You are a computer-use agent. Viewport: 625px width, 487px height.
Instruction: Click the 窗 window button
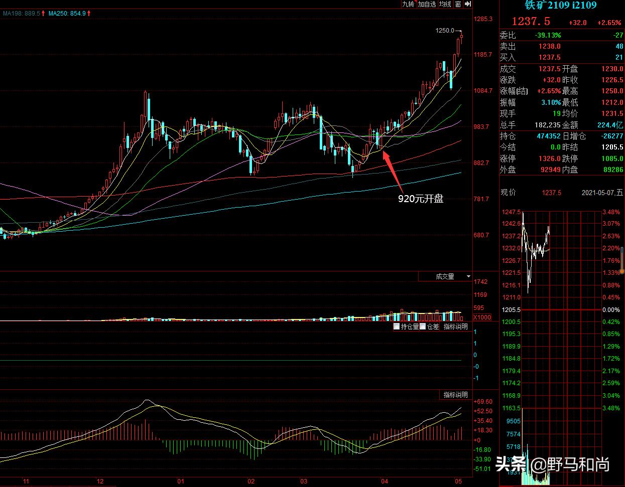pos(458,4)
